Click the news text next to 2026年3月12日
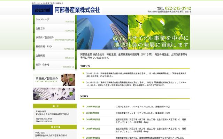223x139 pixels. pos(143,107)
